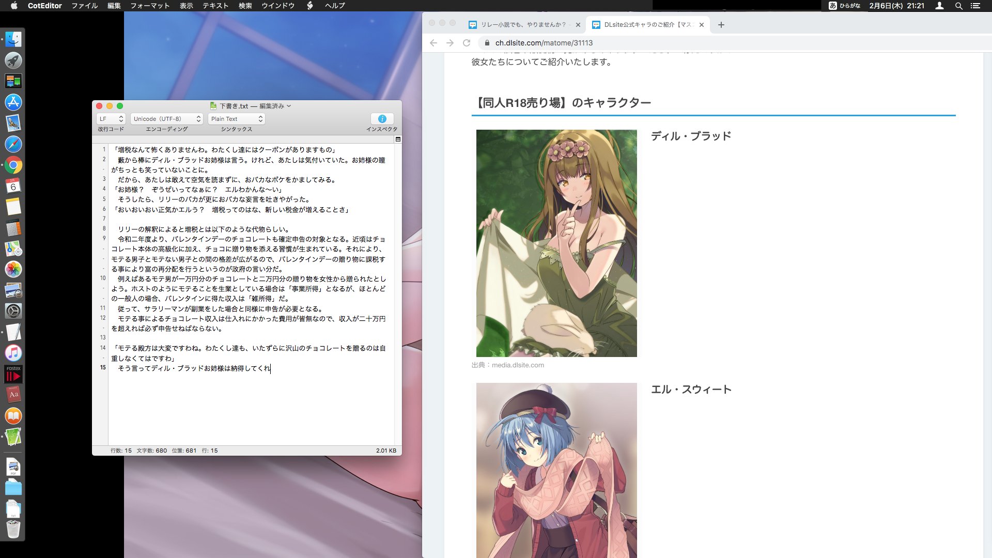Viewport: 992px width, 558px height.
Task: Open CotEditor pencil icon in Dock
Action: [x=13, y=437]
